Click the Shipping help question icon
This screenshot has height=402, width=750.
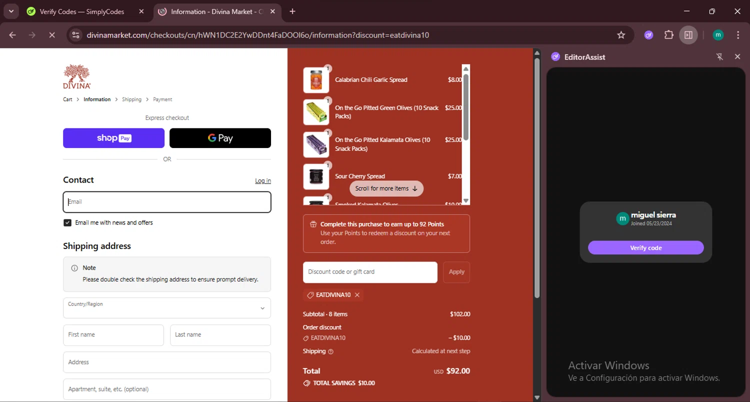(x=330, y=351)
